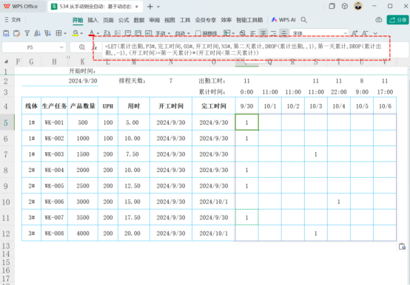Click the save icon in toolbar

[6, 33]
